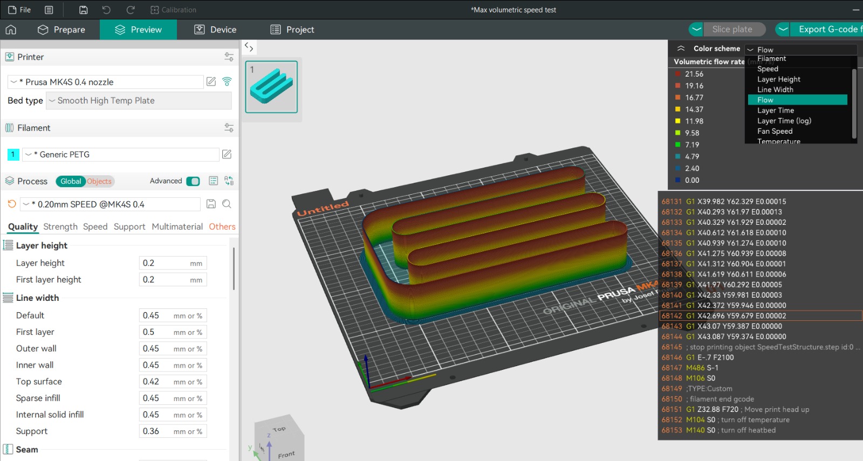Switch to the Device tab
863x461 pixels.
tap(215, 30)
